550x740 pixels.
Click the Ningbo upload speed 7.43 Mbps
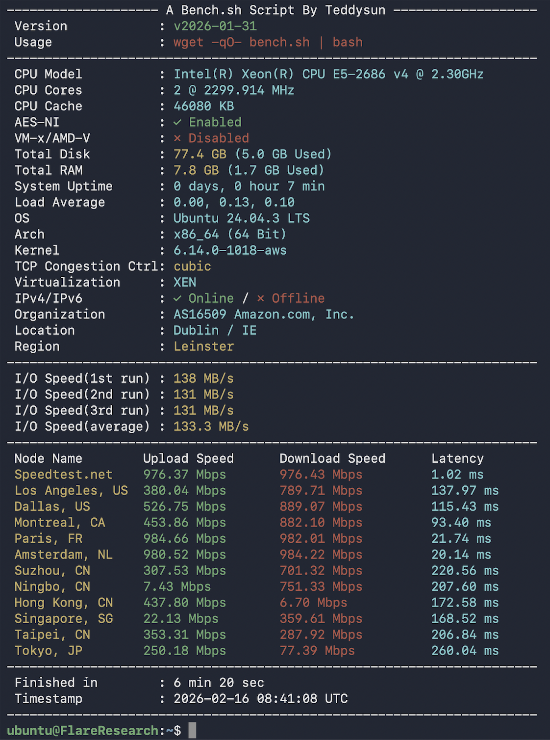click(176, 587)
